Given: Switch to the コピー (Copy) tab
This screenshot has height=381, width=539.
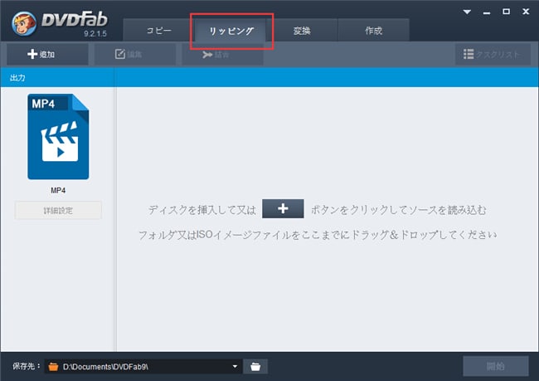Looking at the screenshot, I should coord(159,31).
